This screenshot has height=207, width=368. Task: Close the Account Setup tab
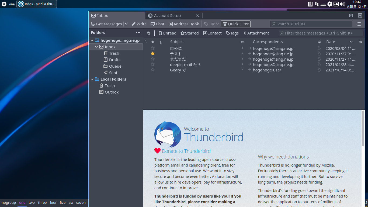(198, 16)
